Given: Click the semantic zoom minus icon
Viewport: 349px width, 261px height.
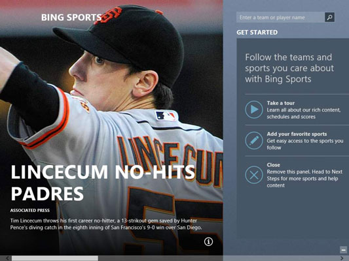Looking at the screenshot, I should tap(344, 250).
